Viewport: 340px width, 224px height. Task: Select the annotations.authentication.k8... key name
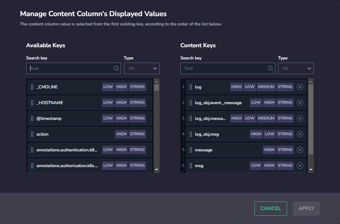[67, 150]
